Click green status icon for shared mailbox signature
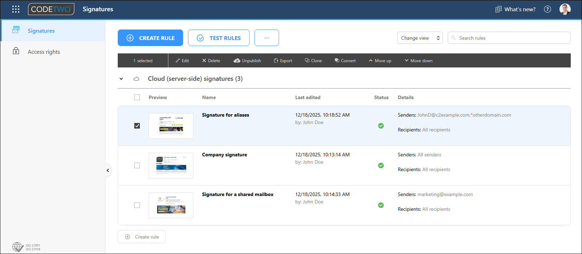582x254 pixels. [x=381, y=205]
